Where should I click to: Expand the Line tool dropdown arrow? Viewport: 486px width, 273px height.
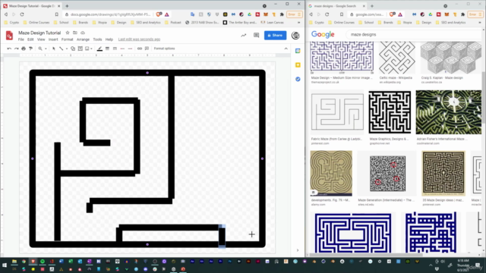pyautogui.click(x=67, y=49)
